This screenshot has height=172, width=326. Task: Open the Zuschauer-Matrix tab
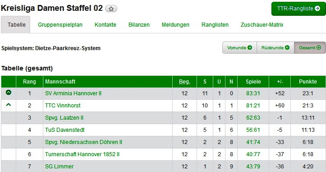[x=262, y=25]
